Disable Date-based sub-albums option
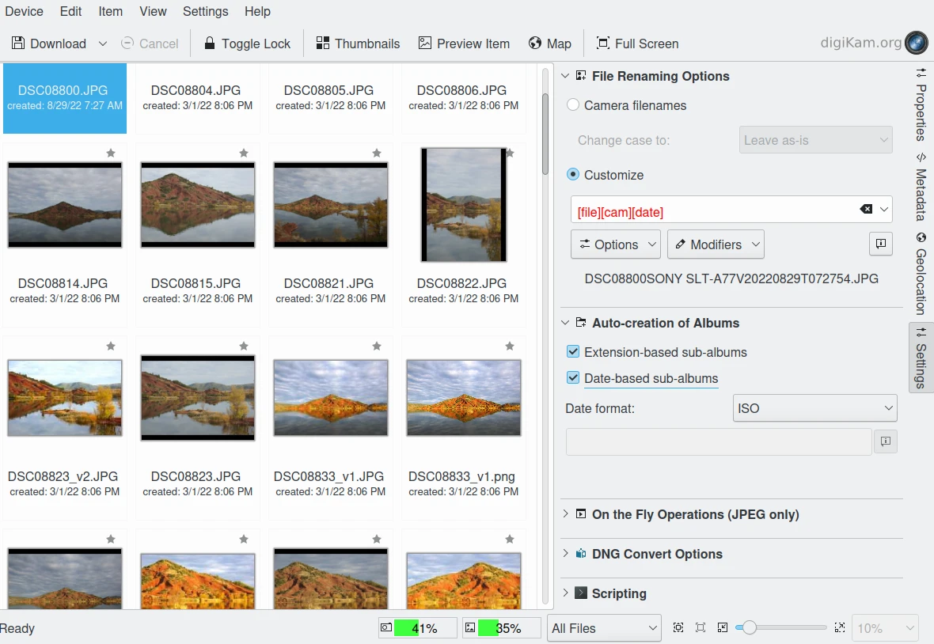 (x=574, y=378)
